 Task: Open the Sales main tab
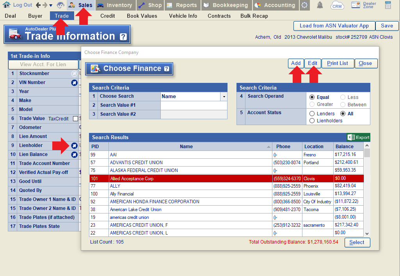pos(81,5)
